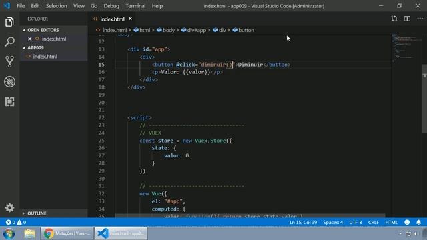Collapse the APP009 folder section
Image resolution: width=427 pixels, height=240 pixels.
[54, 47]
